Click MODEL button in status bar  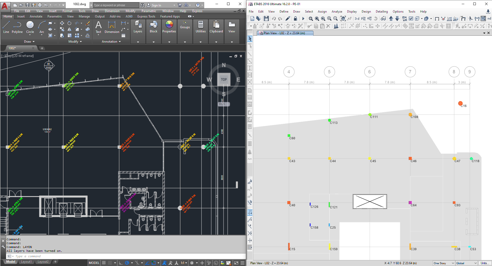pyautogui.click(x=94, y=263)
